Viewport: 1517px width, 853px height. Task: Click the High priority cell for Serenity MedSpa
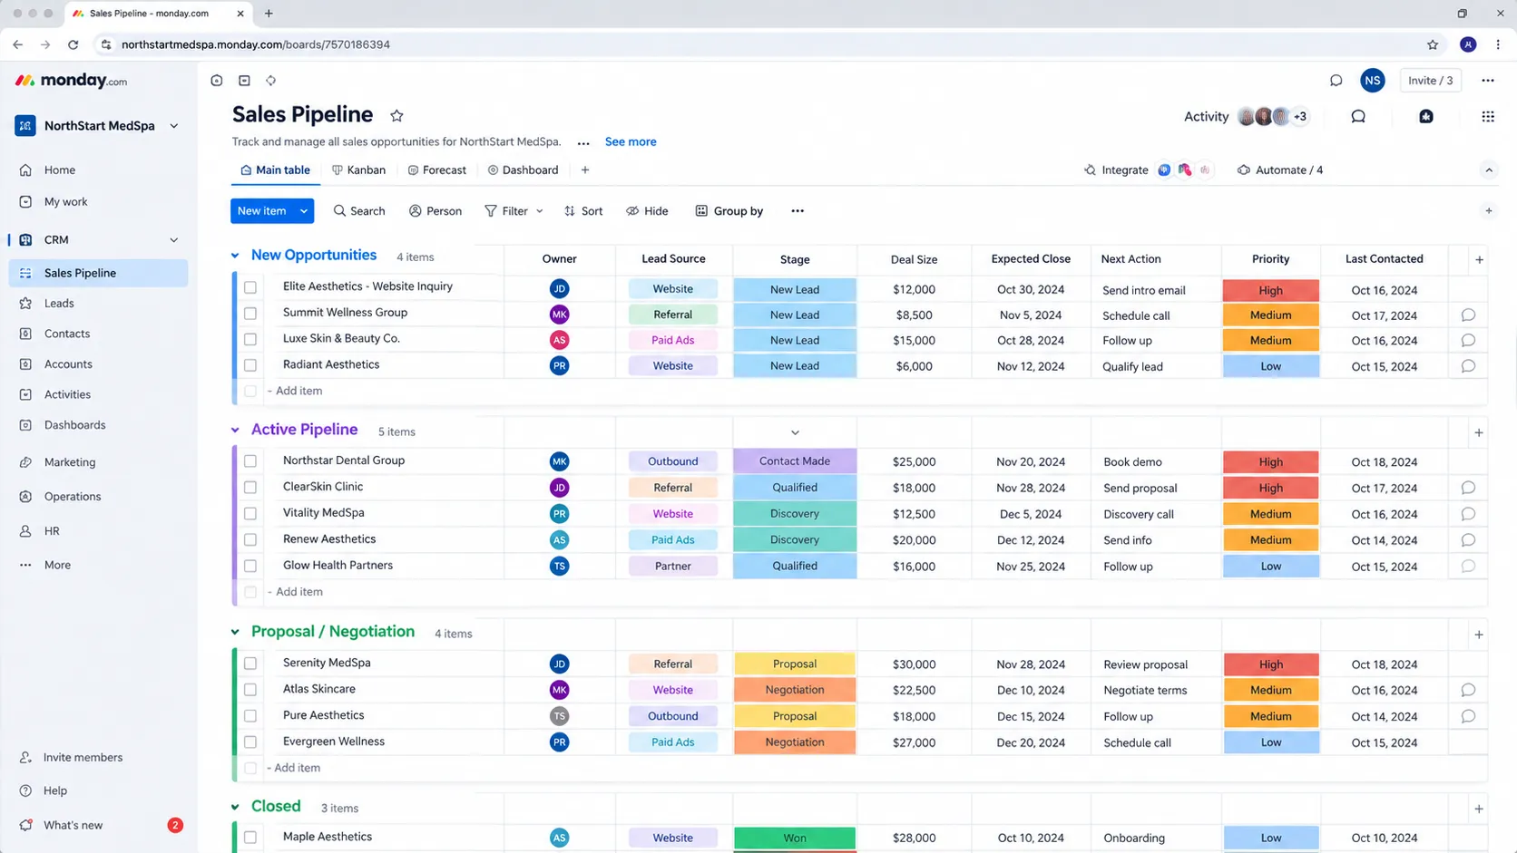click(x=1270, y=664)
